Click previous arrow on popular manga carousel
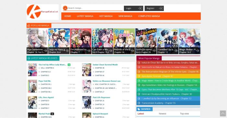 click(x=30, y=31)
